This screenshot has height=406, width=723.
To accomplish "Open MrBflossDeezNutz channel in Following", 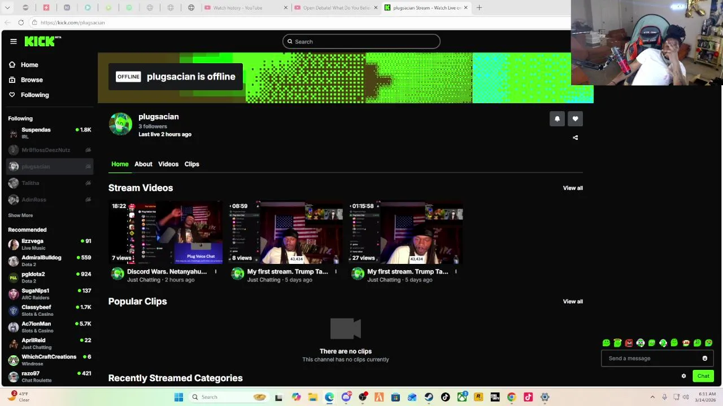I will pyautogui.click(x=50, y=150).
